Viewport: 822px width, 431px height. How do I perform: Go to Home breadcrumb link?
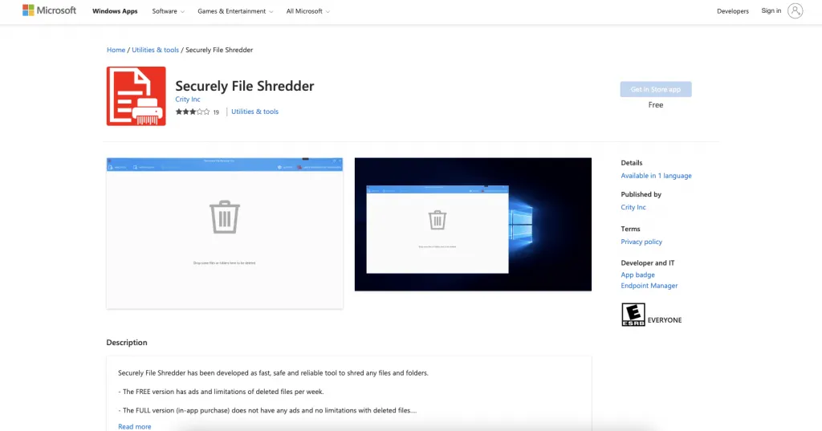click(116, 50)
